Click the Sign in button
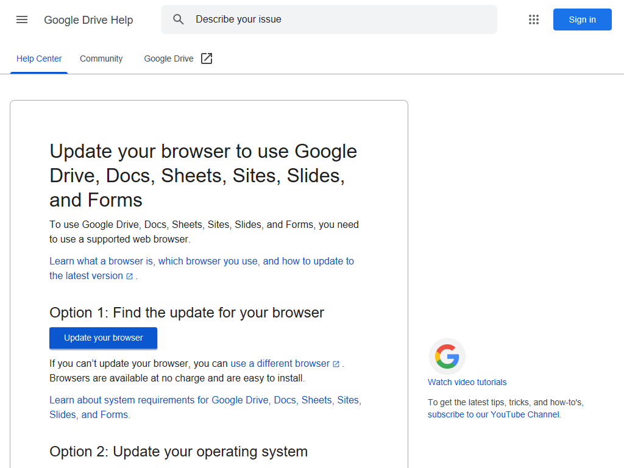The width and height of the screenshot is (624, 468). (582, 19)
